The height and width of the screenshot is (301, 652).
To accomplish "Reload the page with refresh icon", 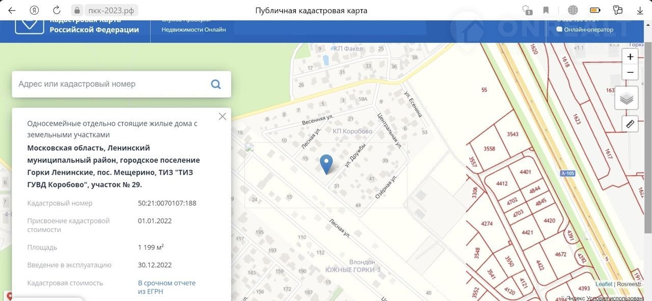I will (57, 10).
